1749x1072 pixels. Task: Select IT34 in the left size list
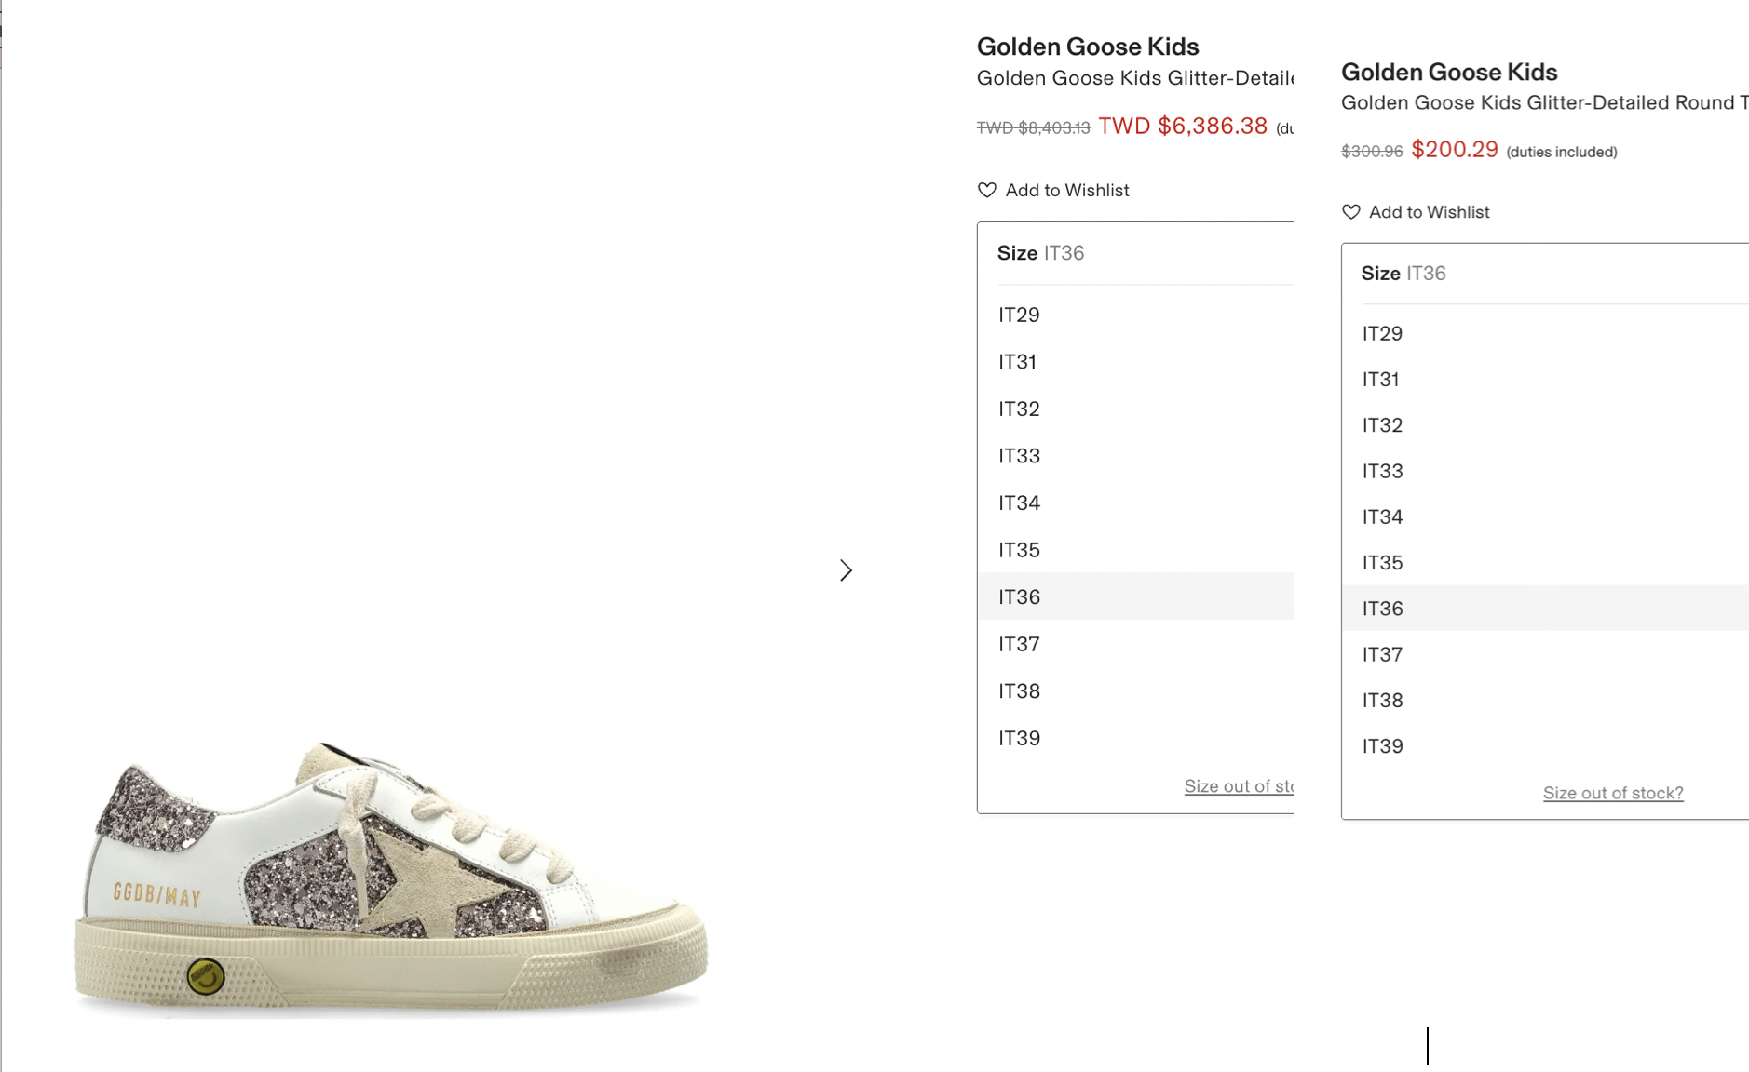click(x=1019, y=502)
